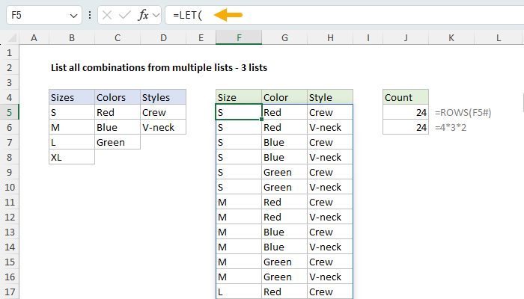Select column H header

pos(330,37)
